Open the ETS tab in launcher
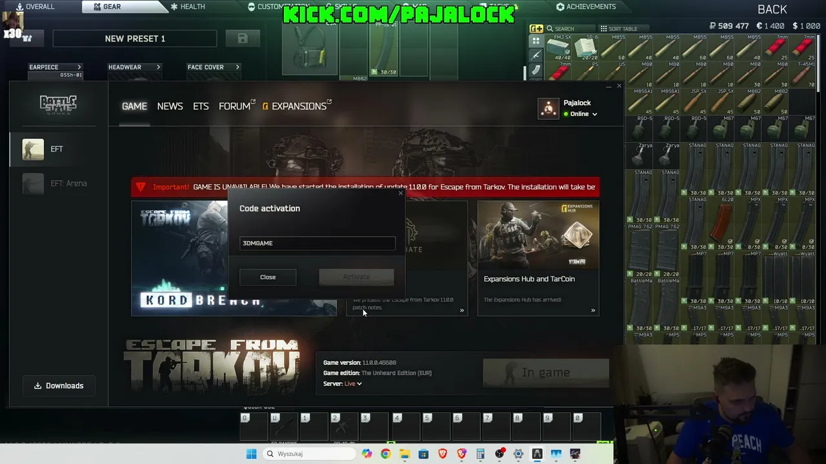 201,106
